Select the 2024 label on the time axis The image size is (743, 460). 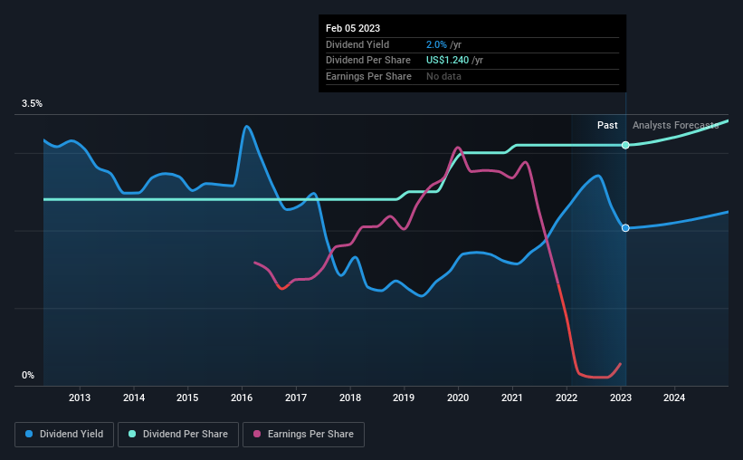coord(674,398)
